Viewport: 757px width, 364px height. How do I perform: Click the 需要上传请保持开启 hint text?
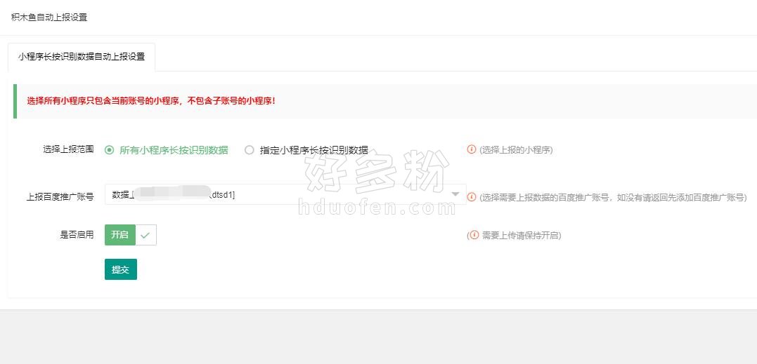pos(521,236)
